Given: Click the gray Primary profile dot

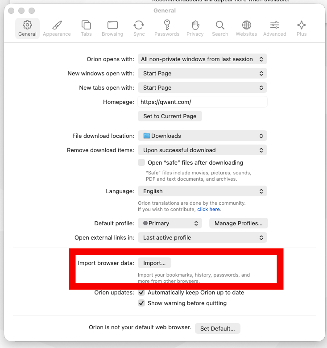Looking at the screenshot, I should pos(145,223).
